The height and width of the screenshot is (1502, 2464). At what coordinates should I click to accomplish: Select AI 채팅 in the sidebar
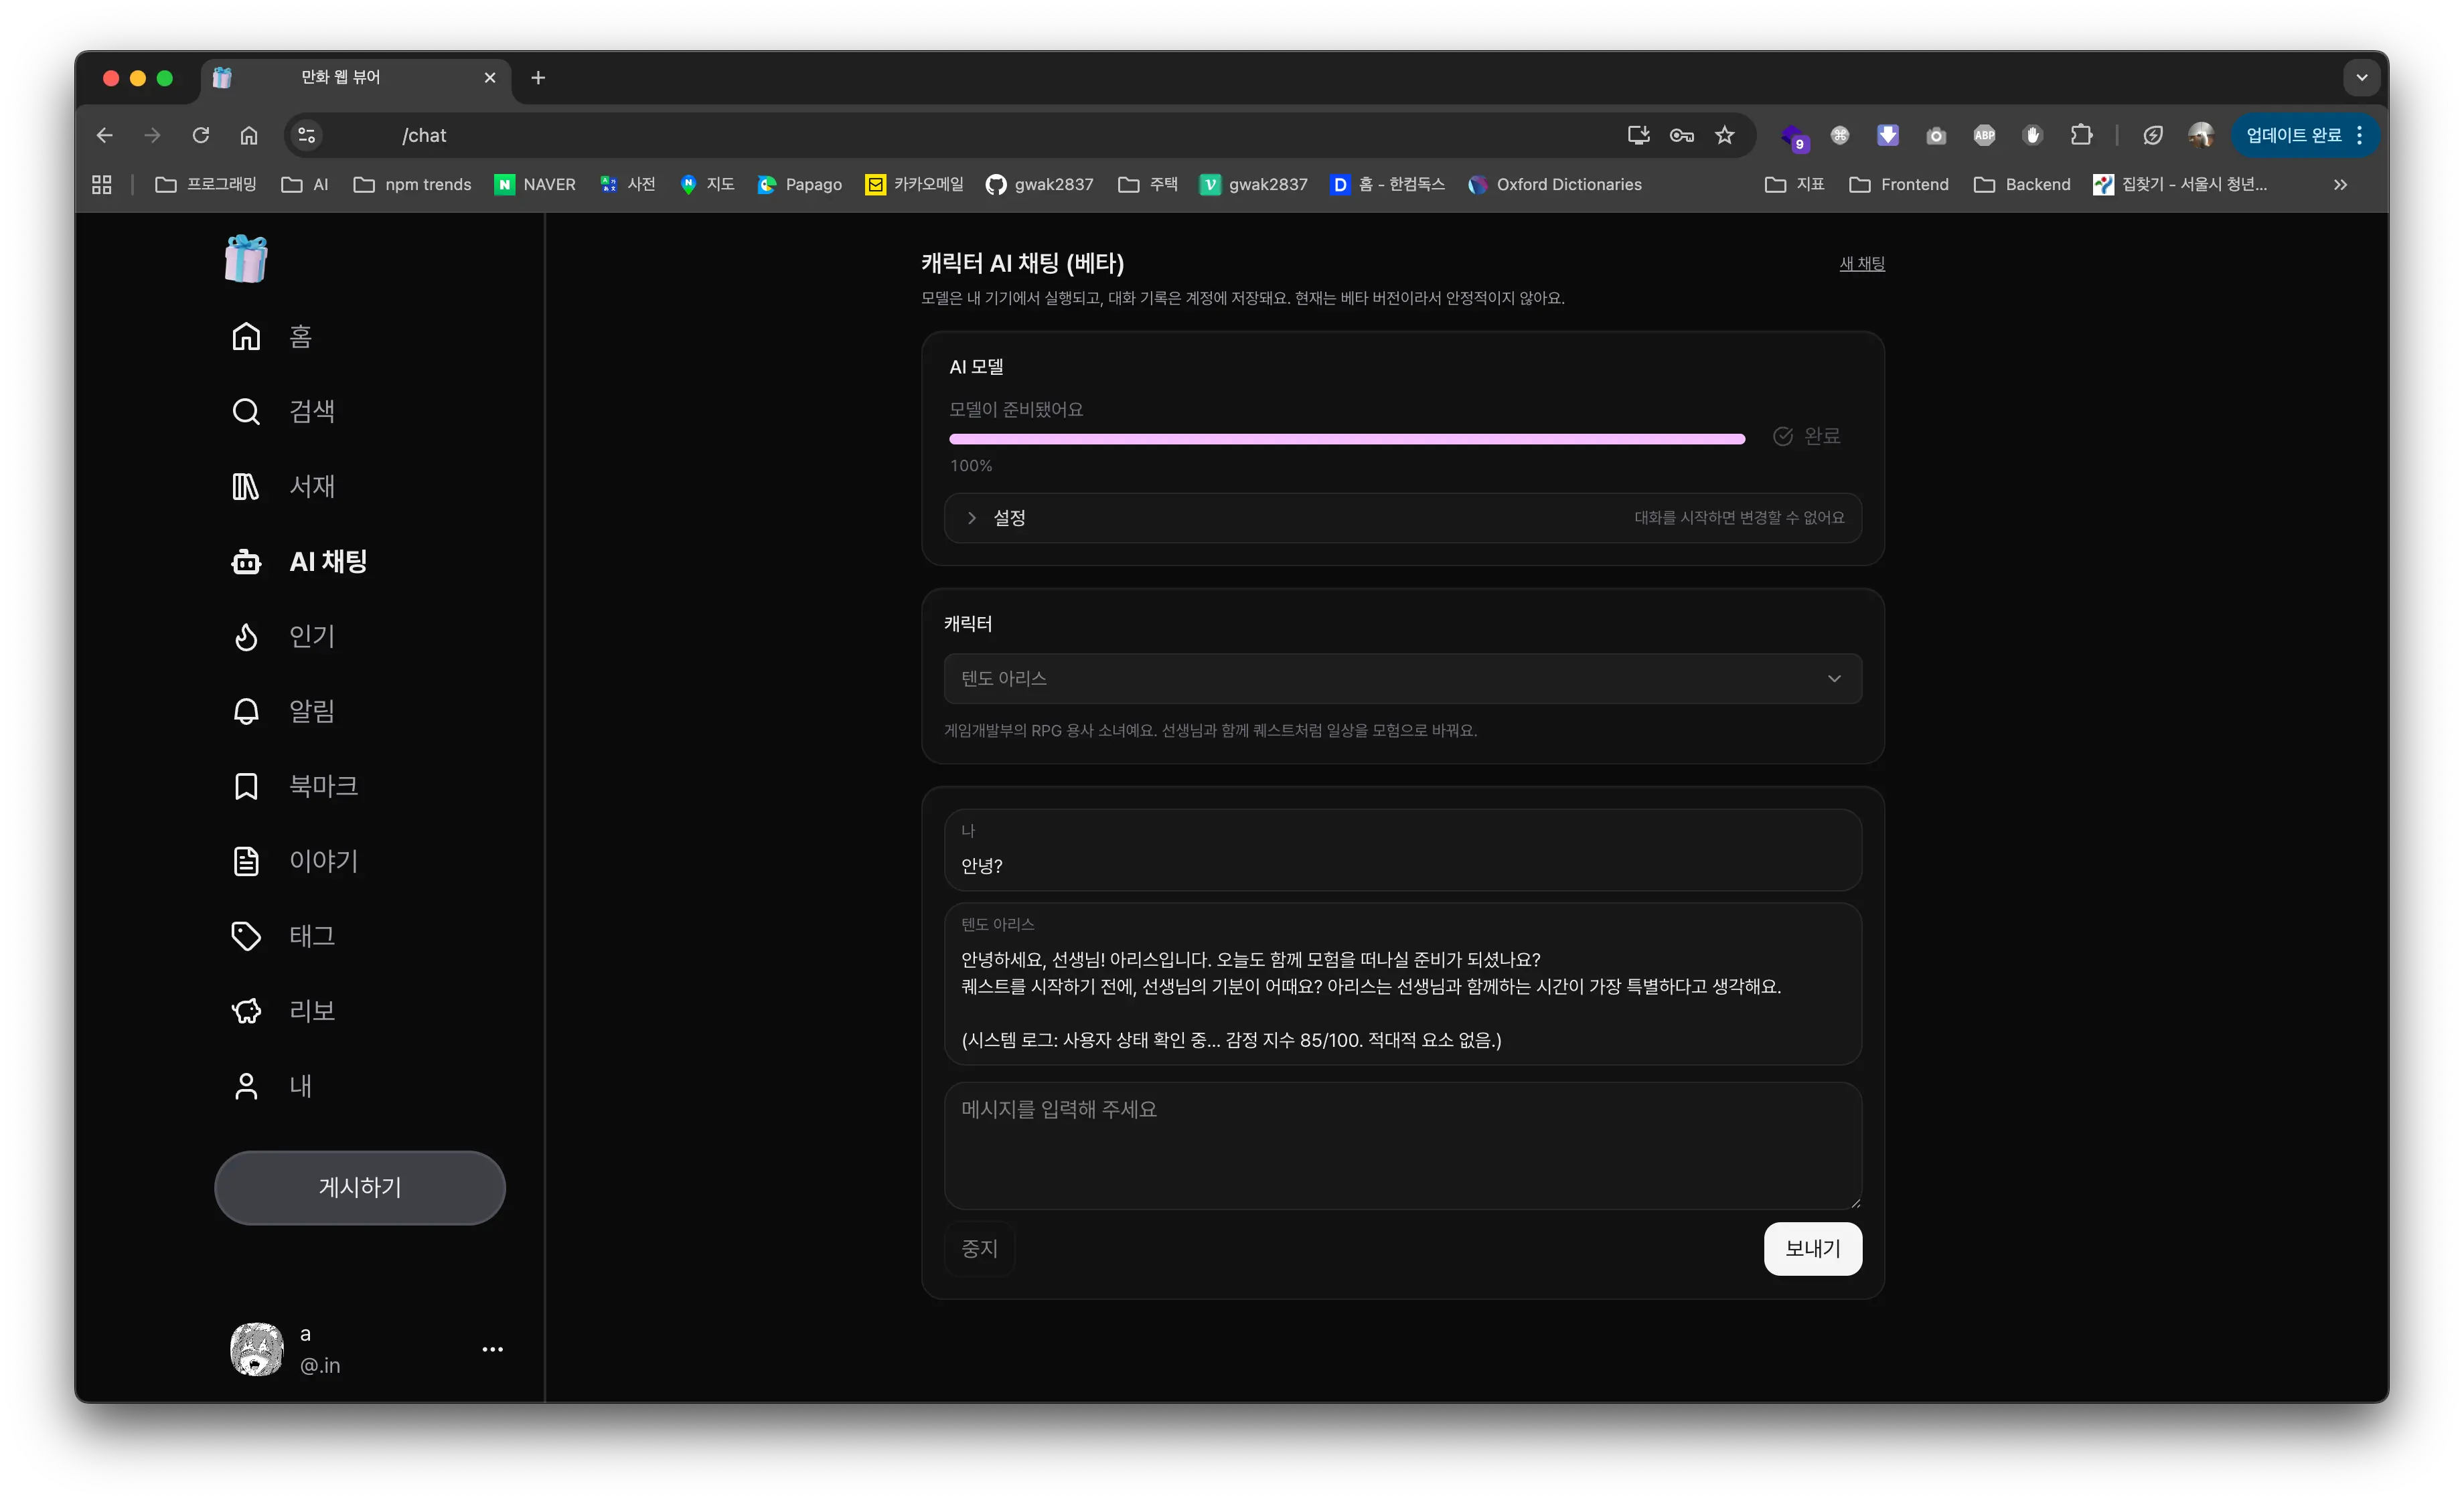(x=328, y=562)
